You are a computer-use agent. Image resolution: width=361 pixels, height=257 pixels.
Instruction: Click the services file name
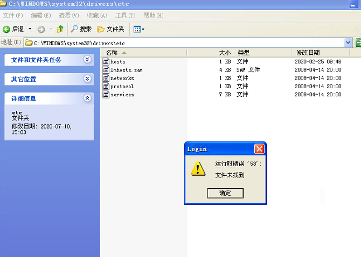[x=122, y=95]
